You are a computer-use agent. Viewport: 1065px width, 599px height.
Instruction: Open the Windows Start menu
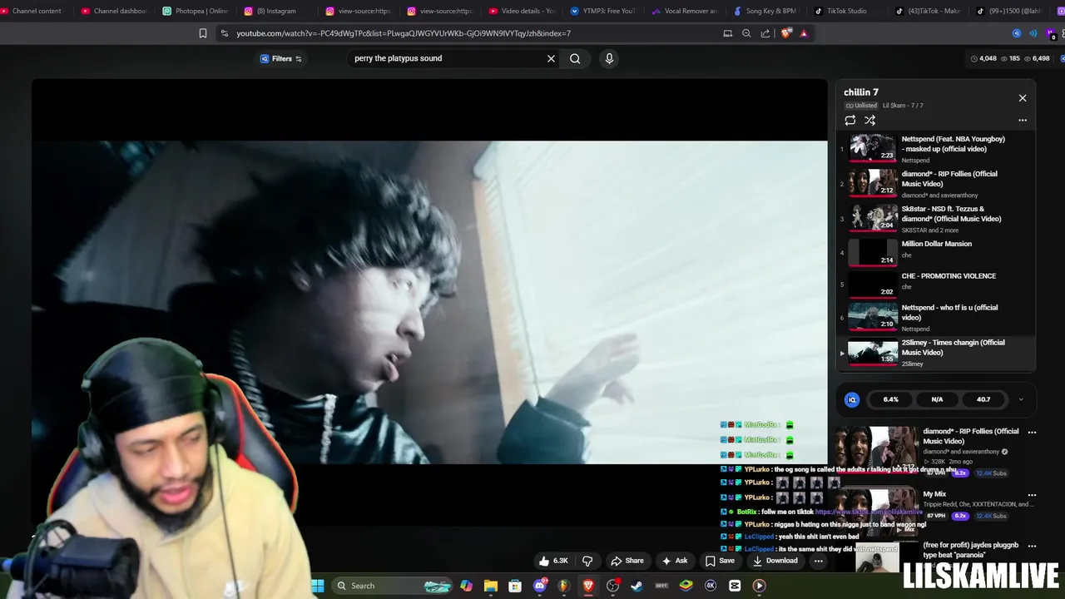coord(318,586)
